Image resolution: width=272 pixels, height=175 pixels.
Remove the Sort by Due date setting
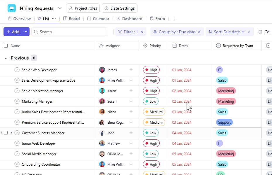[249, 32]
